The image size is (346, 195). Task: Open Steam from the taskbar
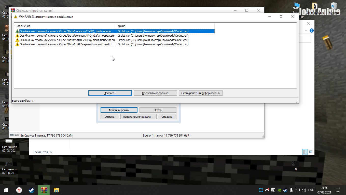[32, 190]
